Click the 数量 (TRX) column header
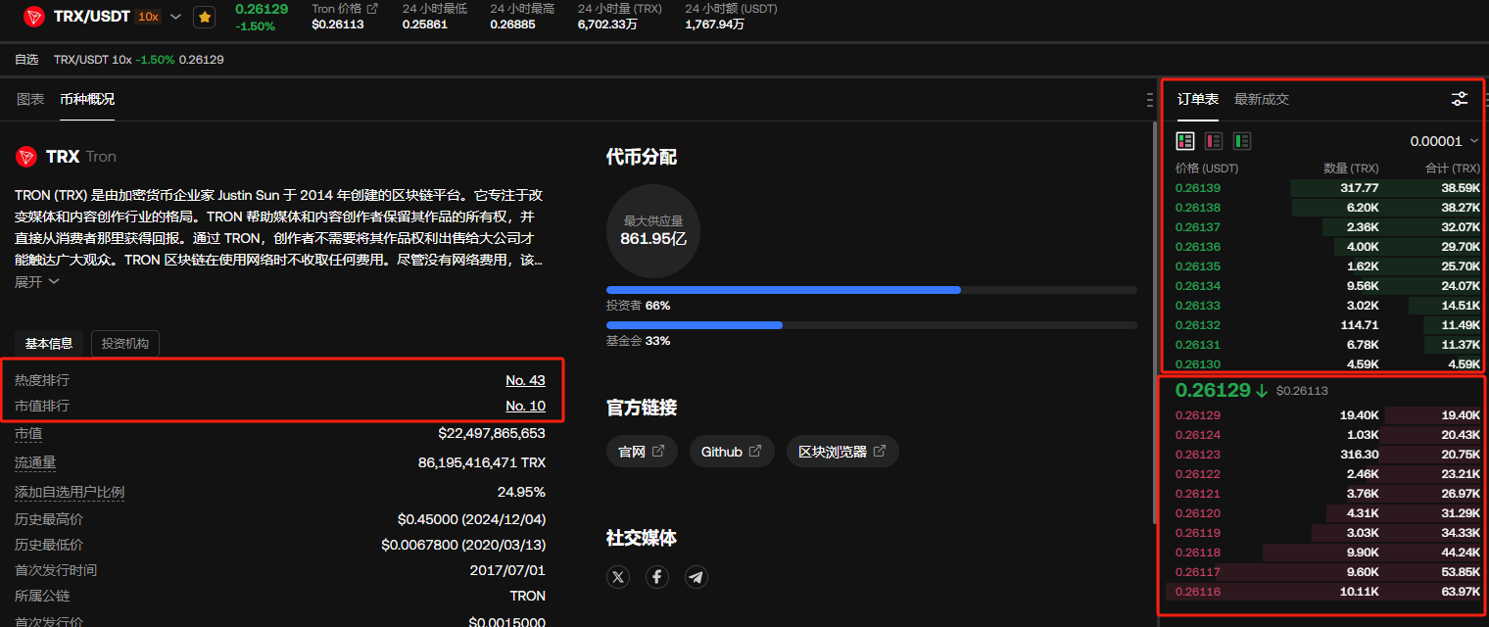This screenshot has width=1489, height=627. coord(1351,169)
